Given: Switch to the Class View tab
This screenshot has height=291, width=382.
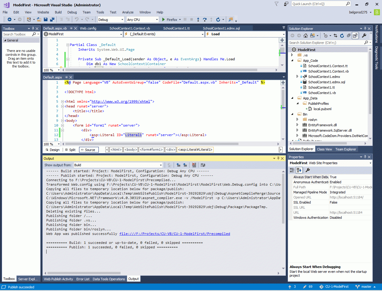Looking at the screenshot, I should pyautogui.click(x=324, y=149).
